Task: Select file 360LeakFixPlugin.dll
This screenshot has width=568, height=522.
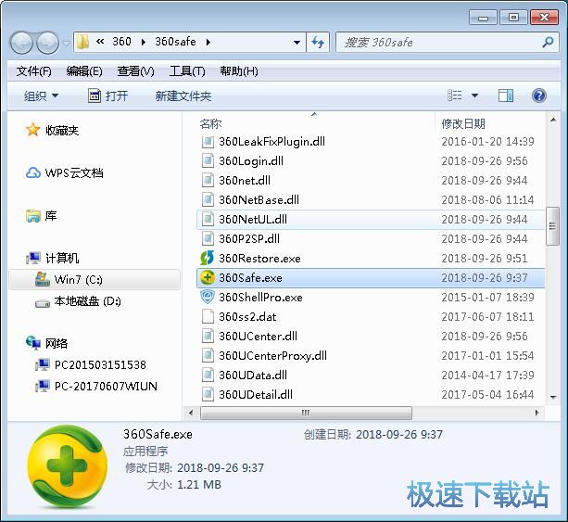Action: click(271, 141)
